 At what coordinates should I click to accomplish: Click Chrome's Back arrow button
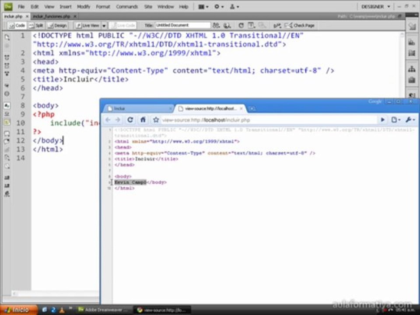point(108,120)
